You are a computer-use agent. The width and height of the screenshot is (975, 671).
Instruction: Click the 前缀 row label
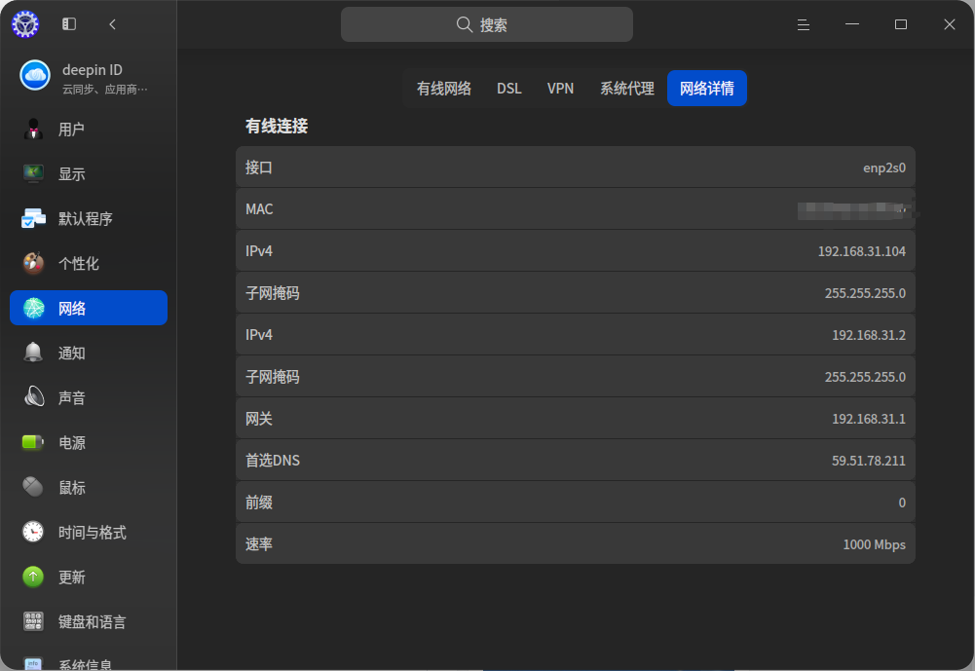coord(259,503)
